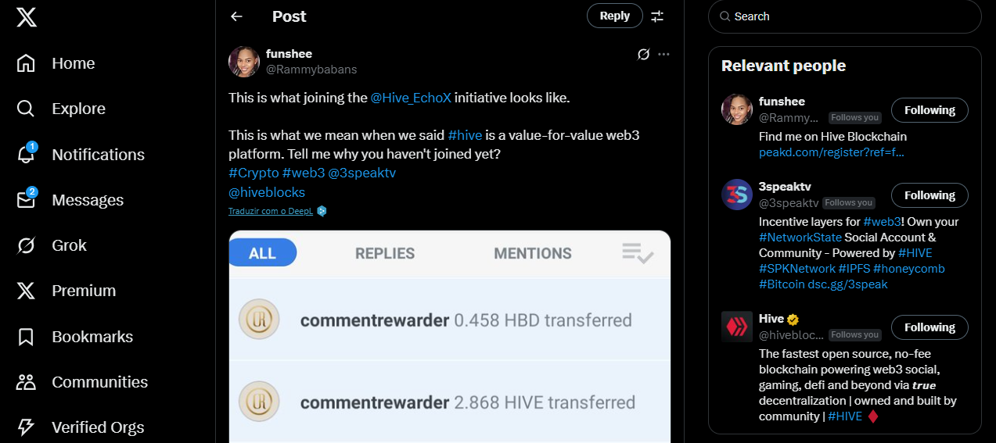Image resolution: width=996 pixels, height=443 pixels.
Task: Open Notifications bell icon
Action: click(x=26, y=154)
